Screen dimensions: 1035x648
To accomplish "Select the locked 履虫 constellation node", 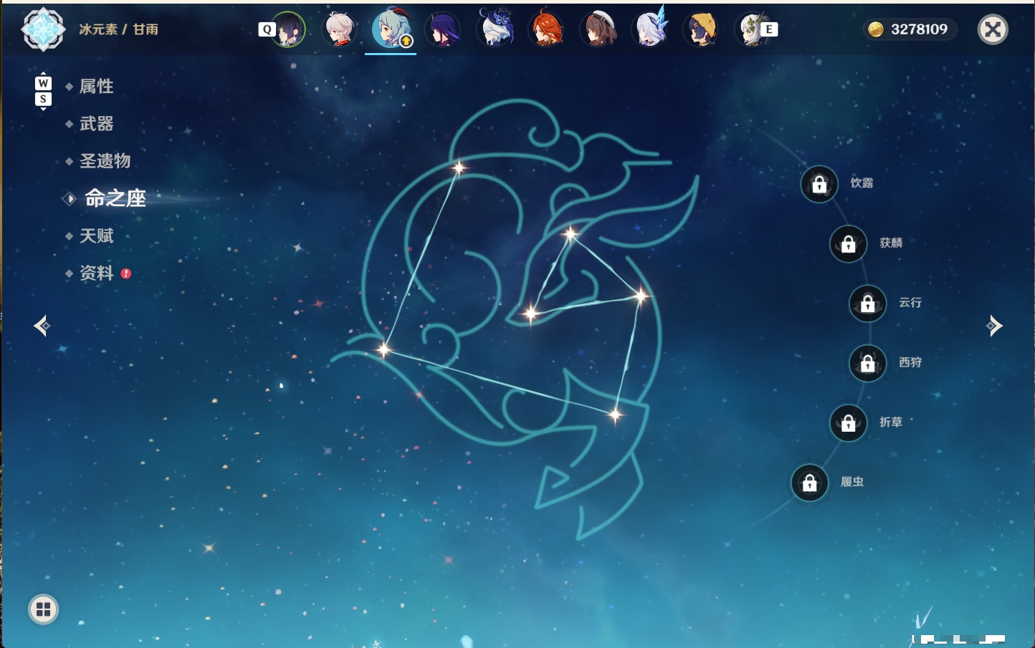I will tap(810, 483).
